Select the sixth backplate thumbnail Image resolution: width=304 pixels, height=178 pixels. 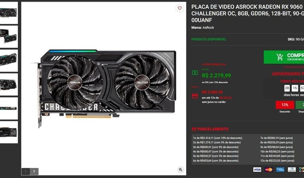pos(9,132)
